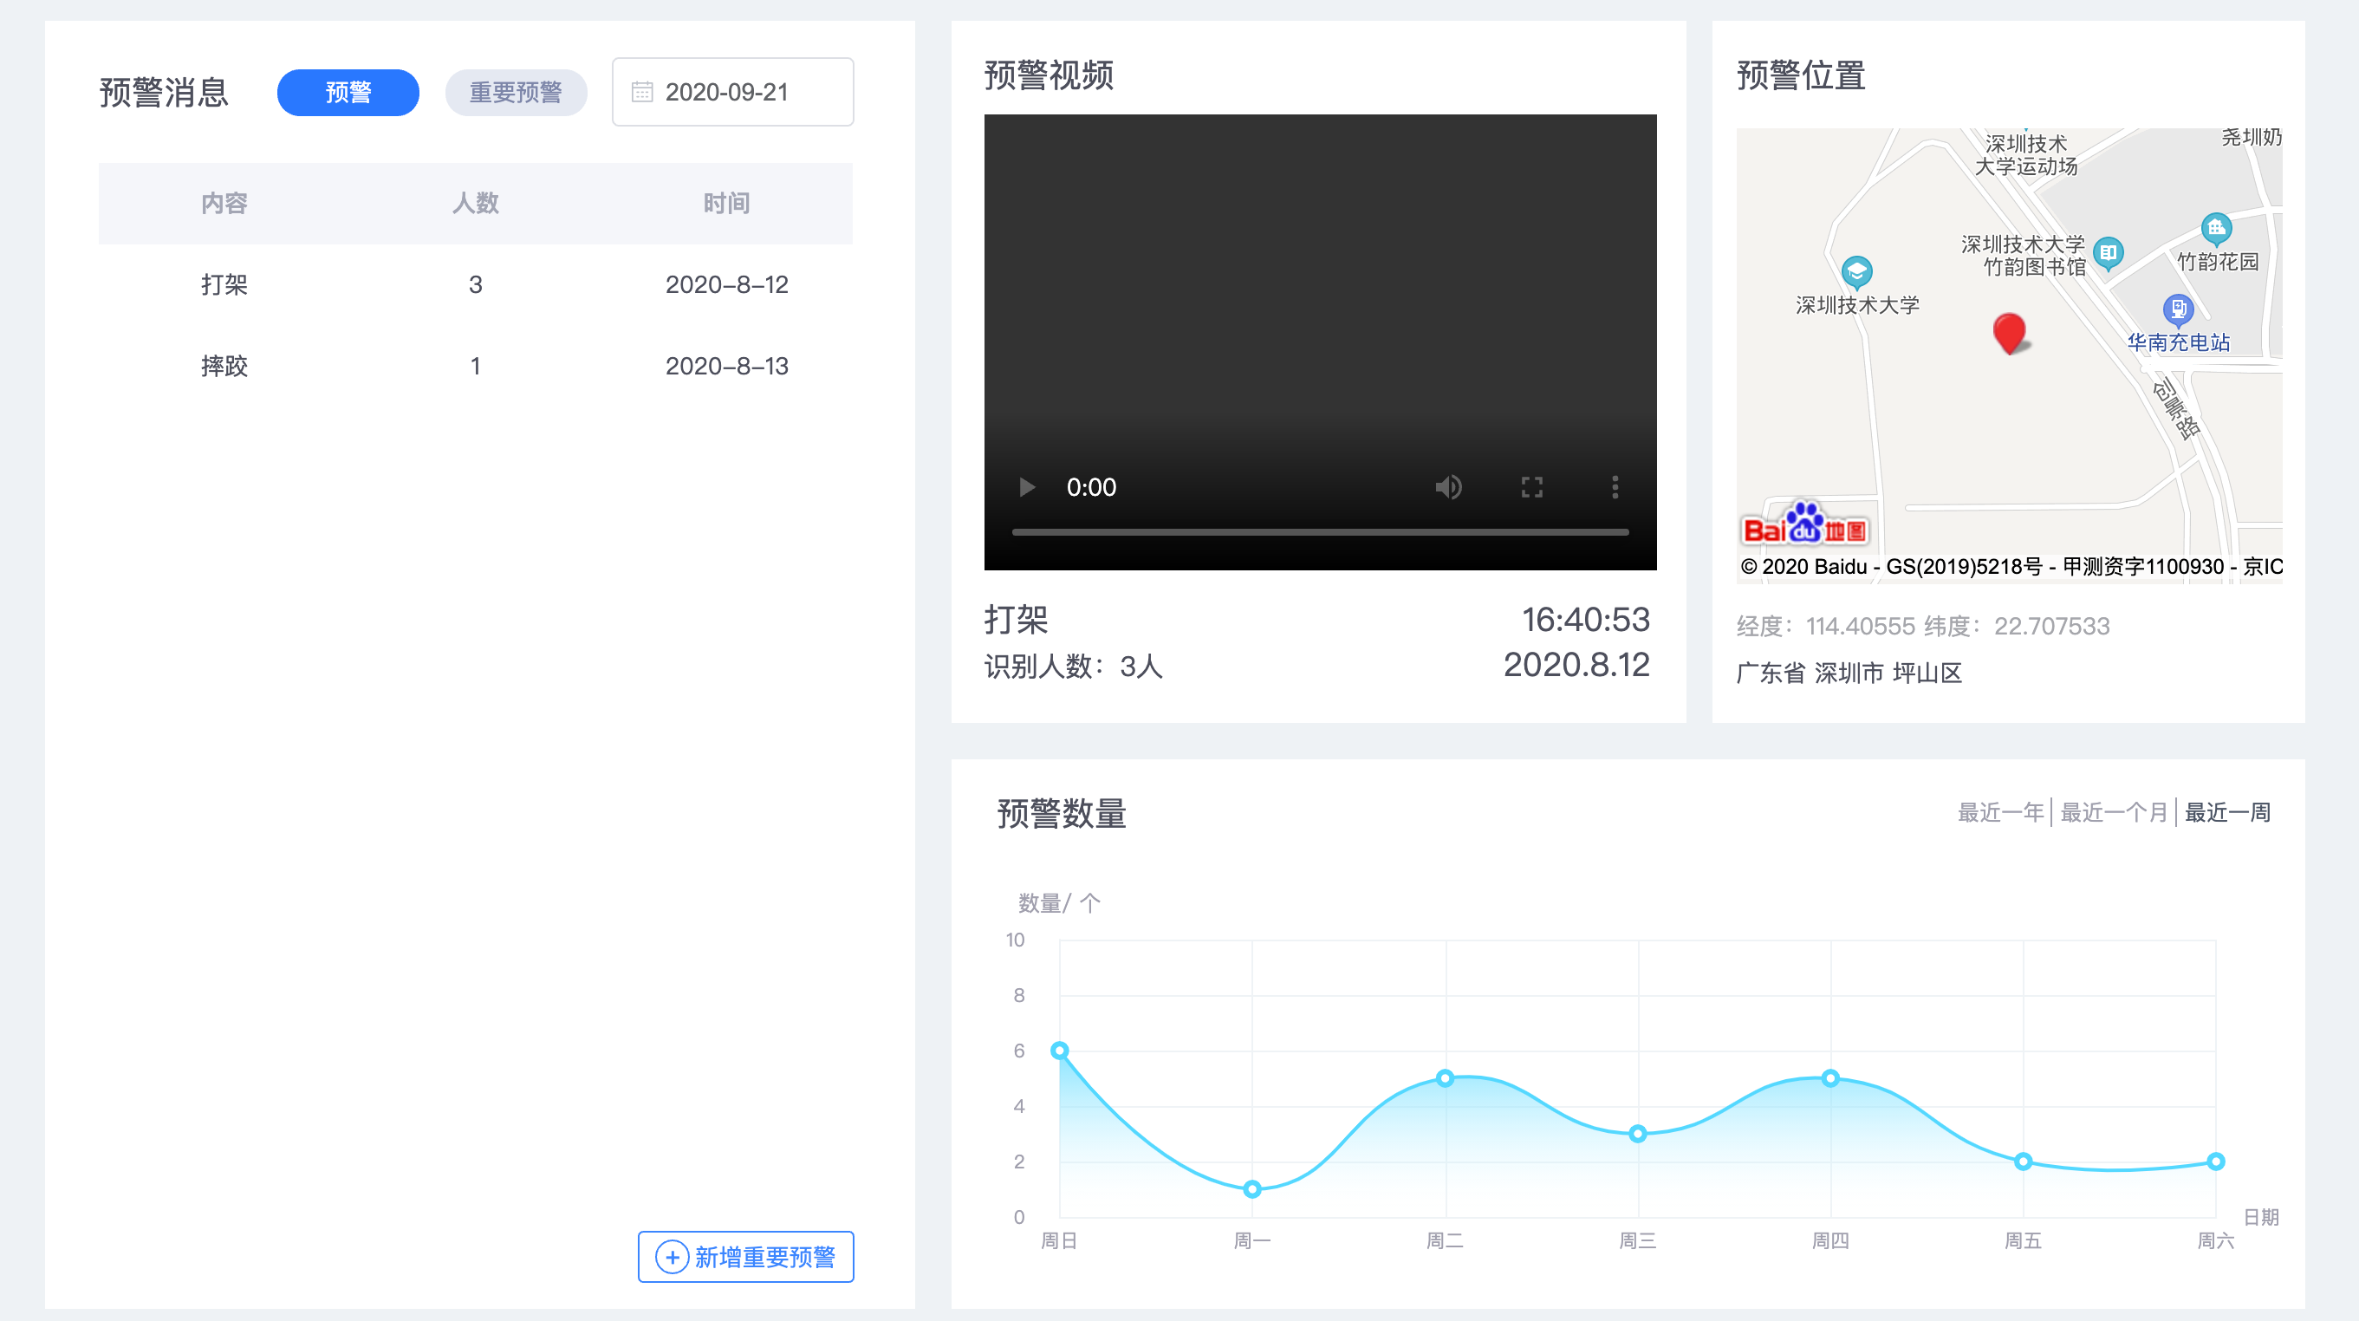2359x1321 pixels.
Task: Play the warning video
Action: pyautogui.click(x=1027, y=486)
